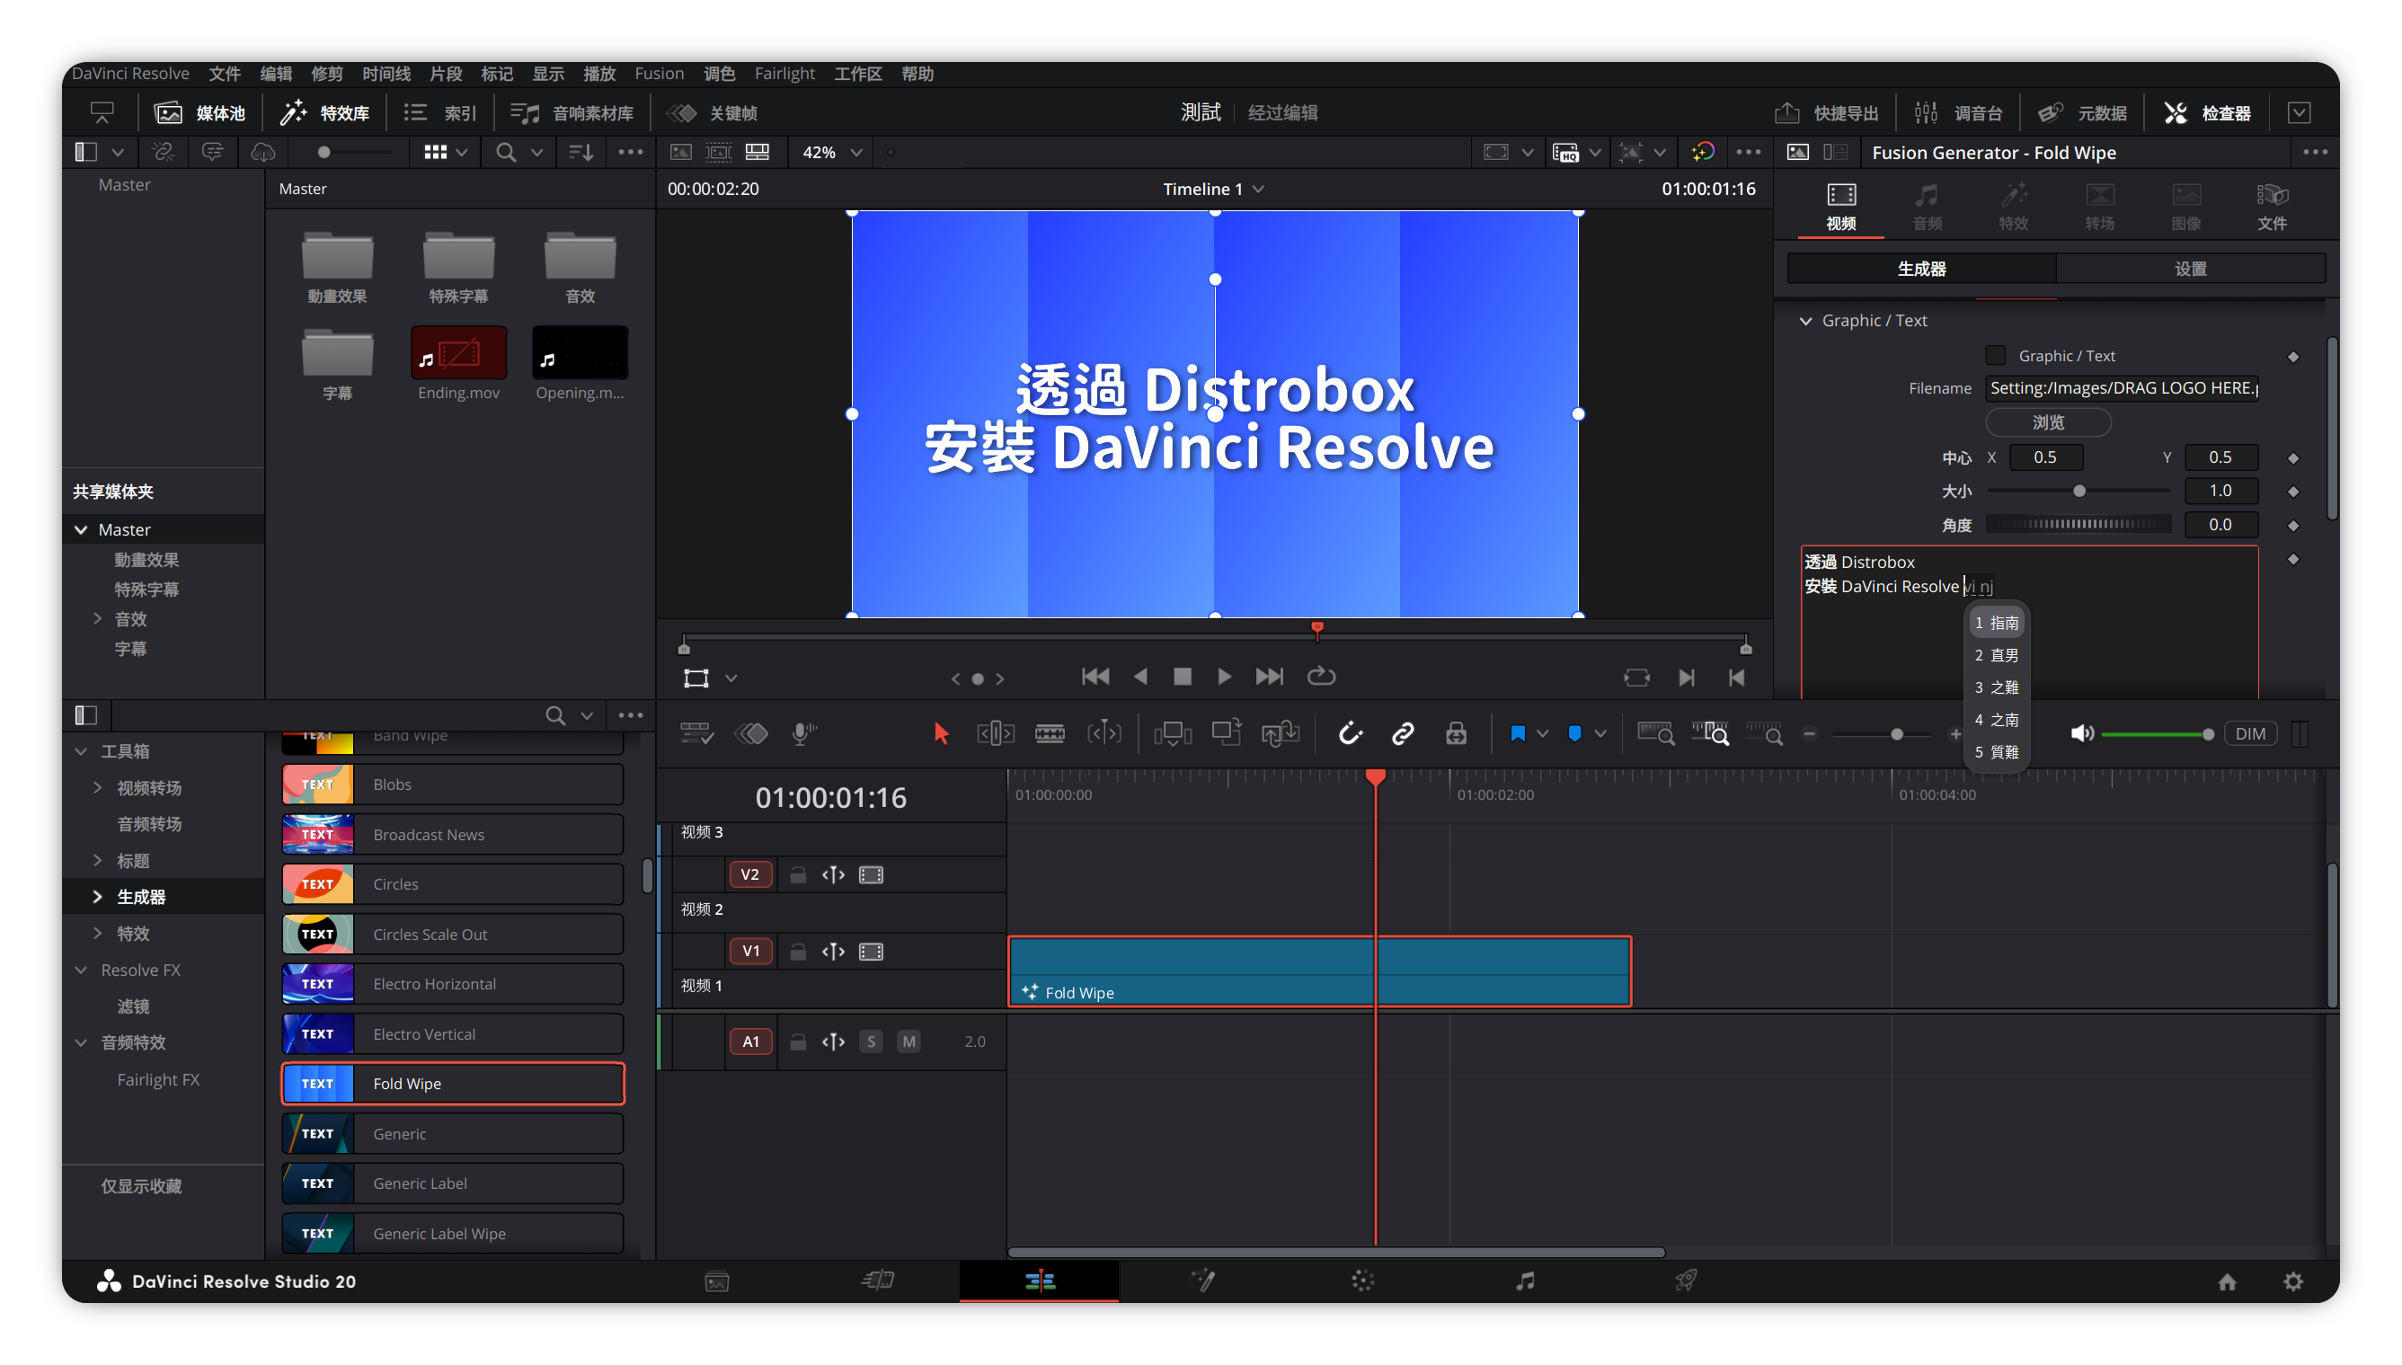
Task: Open the Media Pool (媒体池) panel
Action: (x=199, y=112)
